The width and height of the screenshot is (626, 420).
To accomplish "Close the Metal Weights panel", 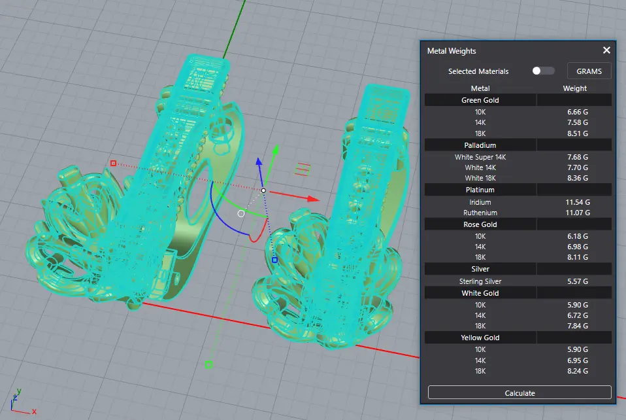I will pyautogui.click(x=606, y=50).
